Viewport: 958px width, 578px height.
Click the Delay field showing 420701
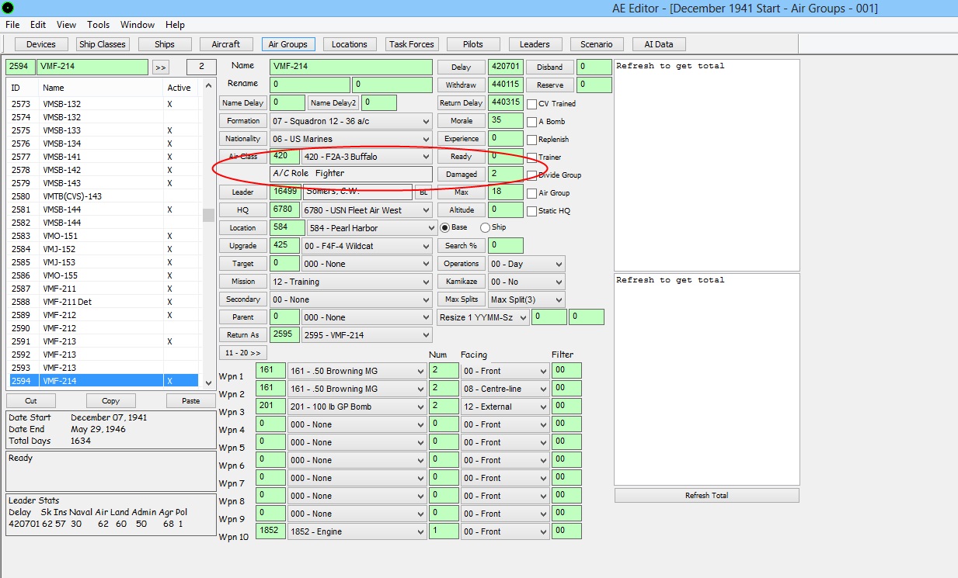click(x=506, y=67)
